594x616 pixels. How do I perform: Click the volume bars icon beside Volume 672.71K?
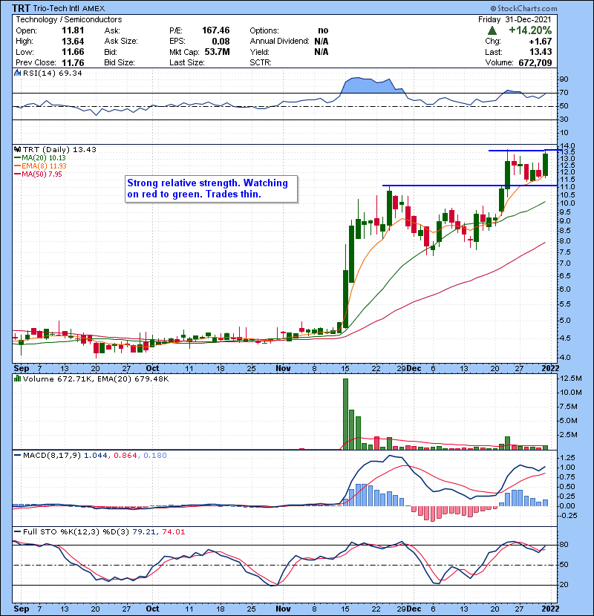(17, 379)
